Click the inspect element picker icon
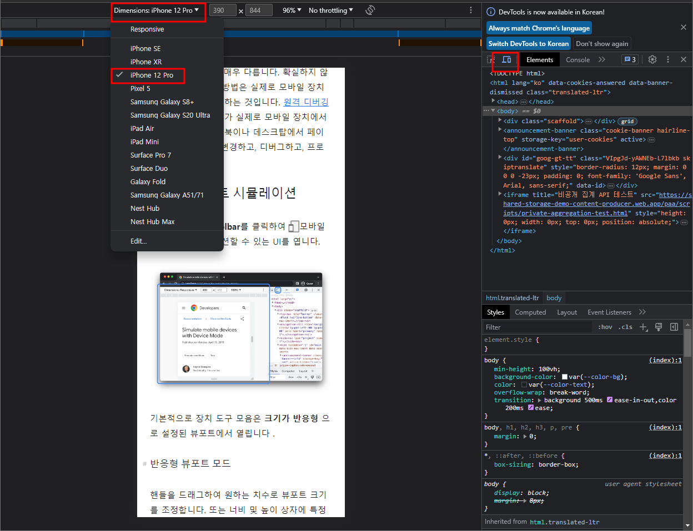 tap(491, 59)
